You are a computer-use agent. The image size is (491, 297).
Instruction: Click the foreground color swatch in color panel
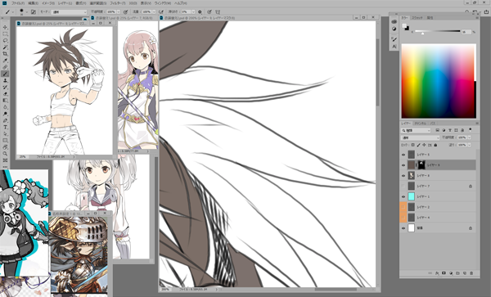pyautogui.click(x=404, y=26)
